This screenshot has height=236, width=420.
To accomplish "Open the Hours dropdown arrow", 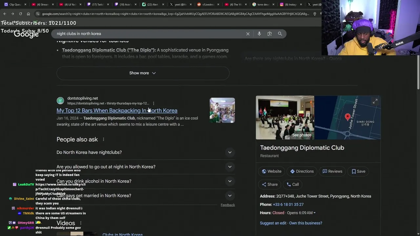I will pos(314,213).
